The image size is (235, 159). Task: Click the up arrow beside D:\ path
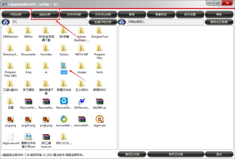6,22
